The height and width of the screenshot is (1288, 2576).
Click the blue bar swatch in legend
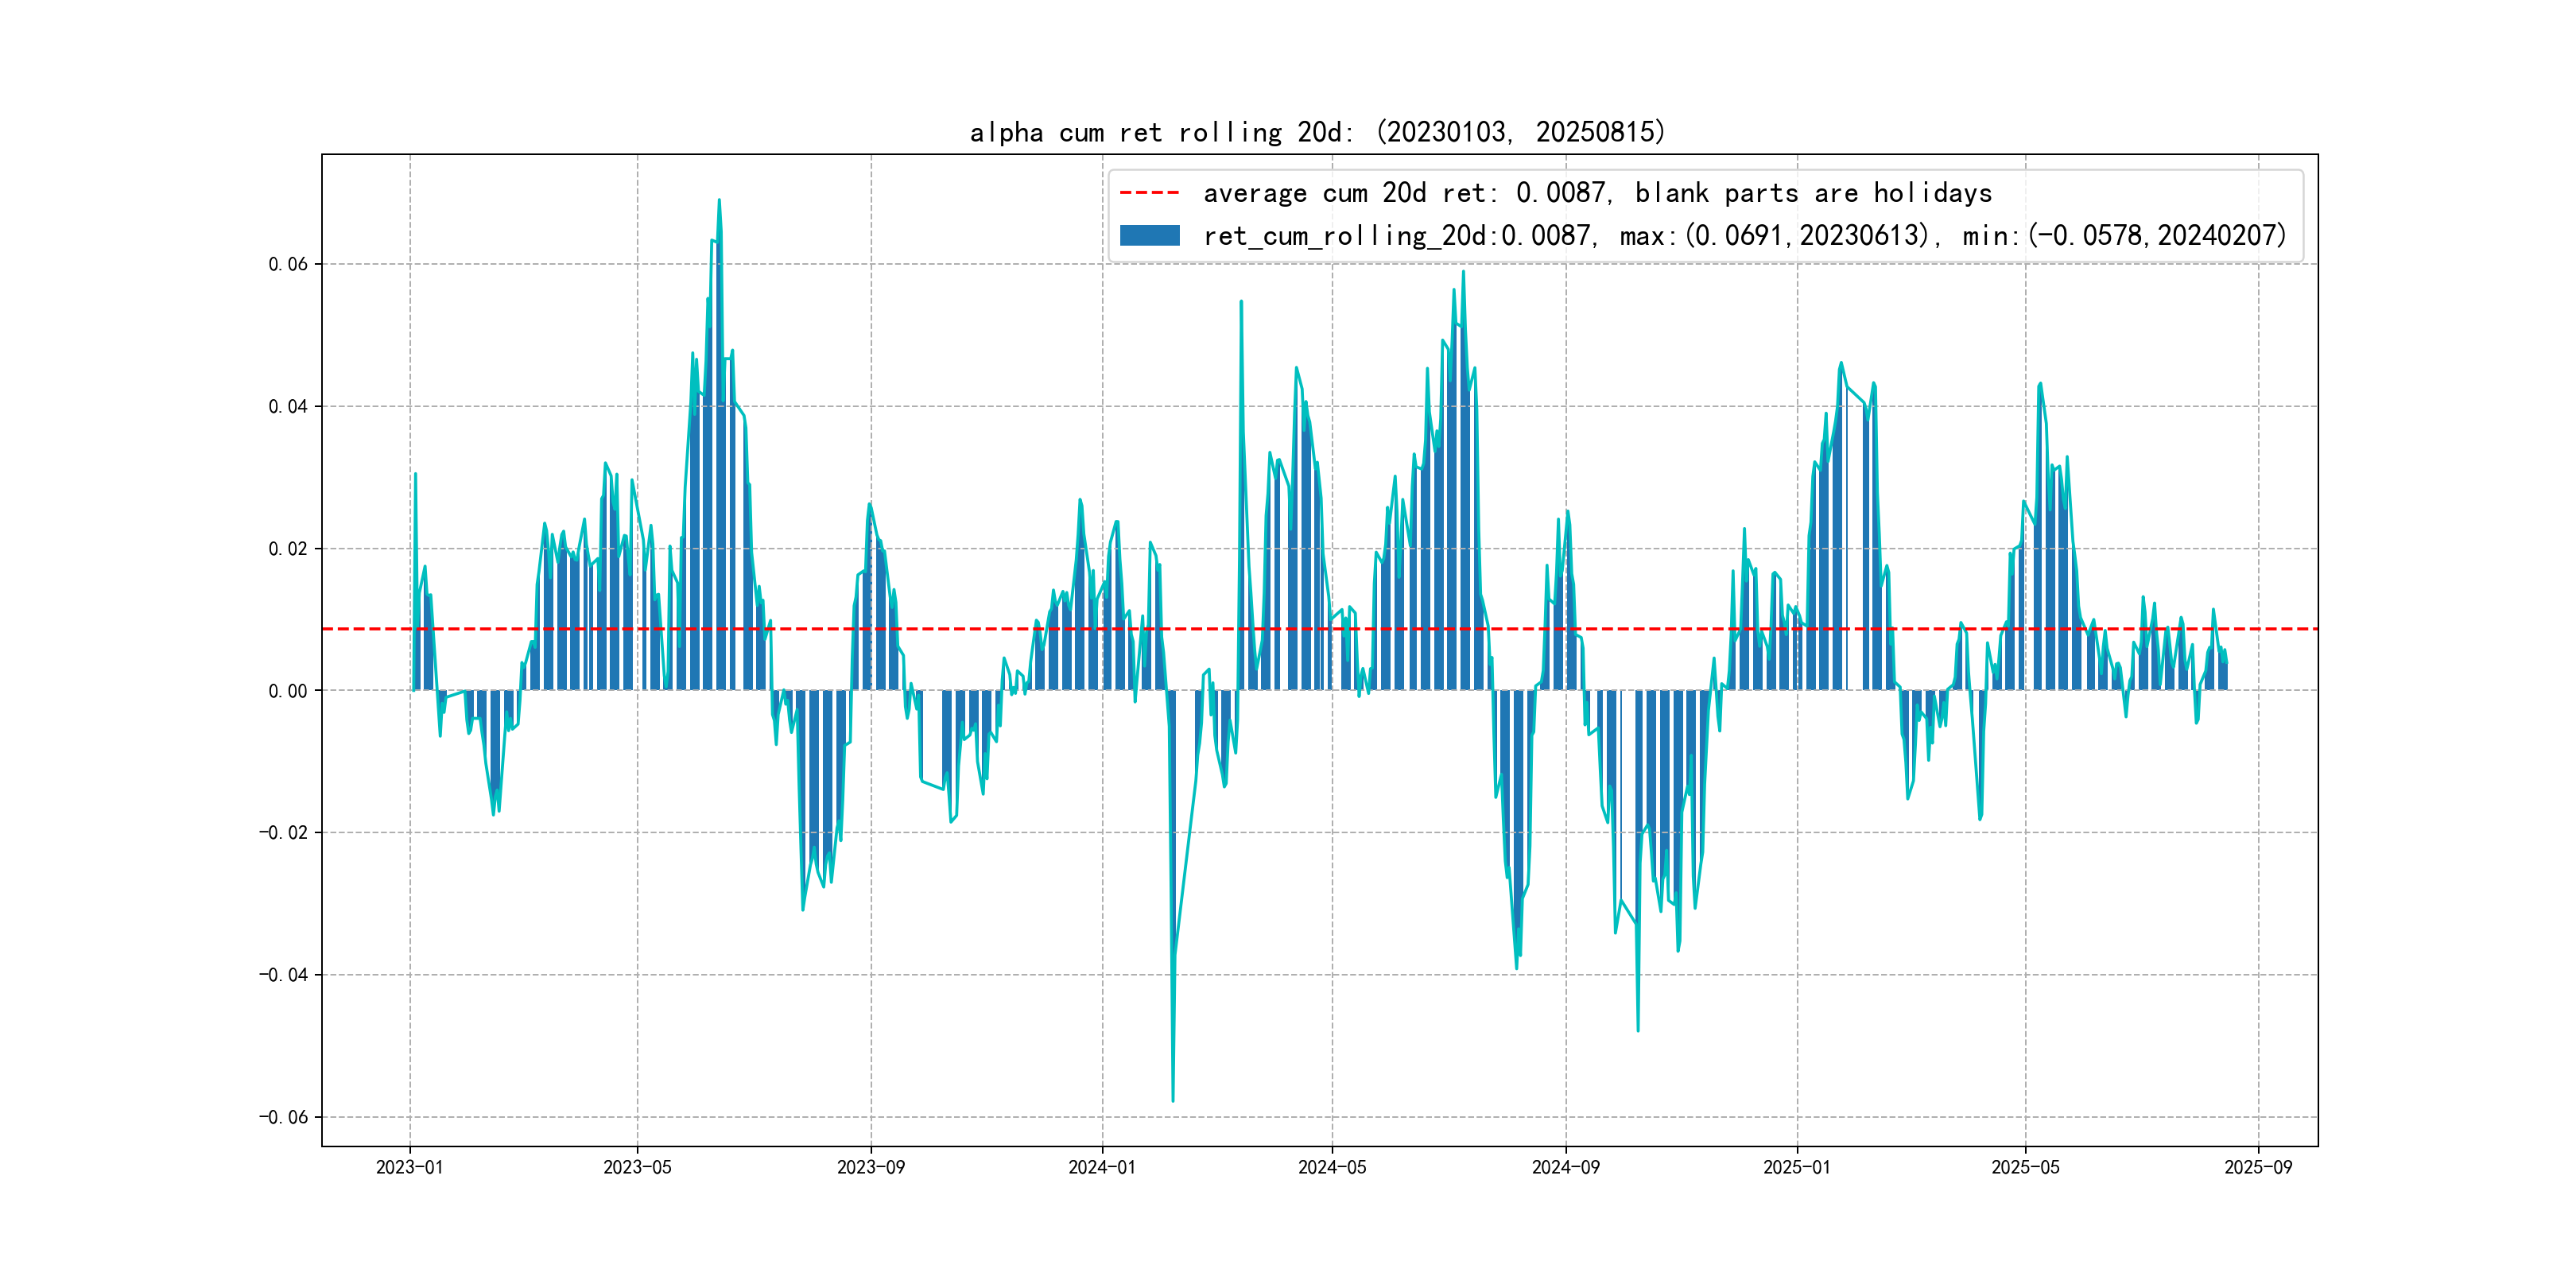coord(1149,235)
